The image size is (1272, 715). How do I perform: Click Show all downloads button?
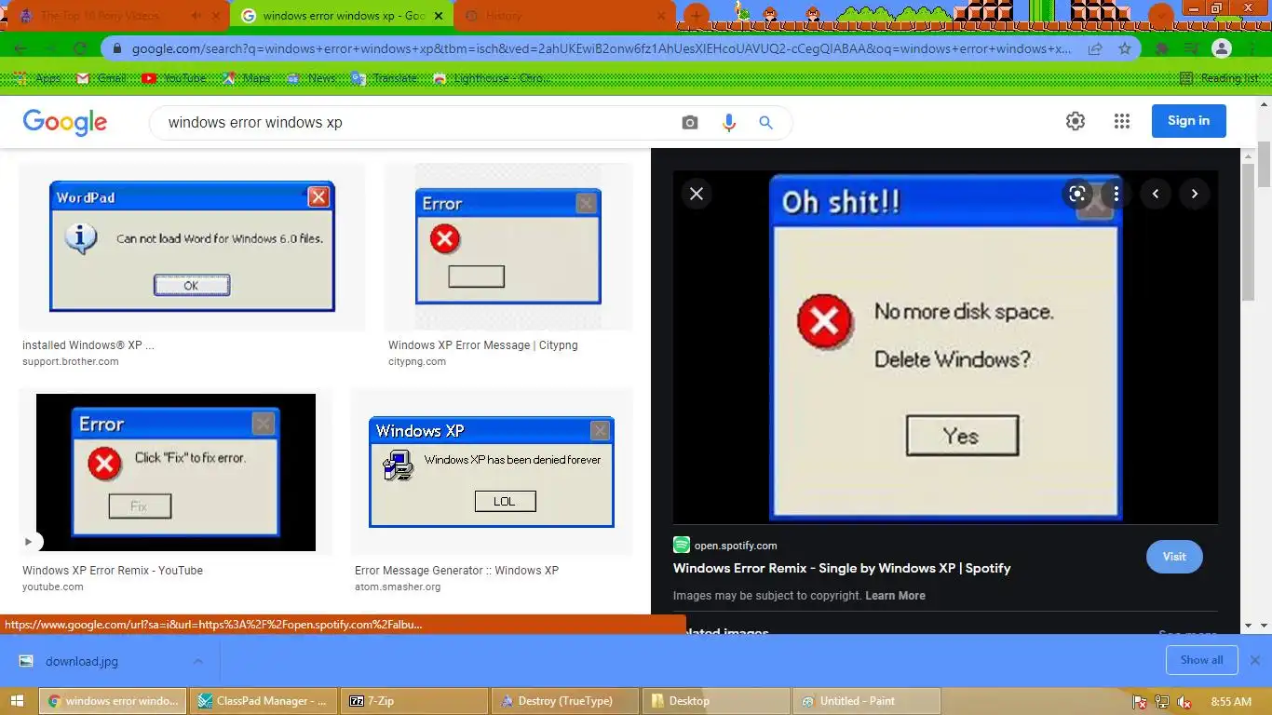[1201, 660]
